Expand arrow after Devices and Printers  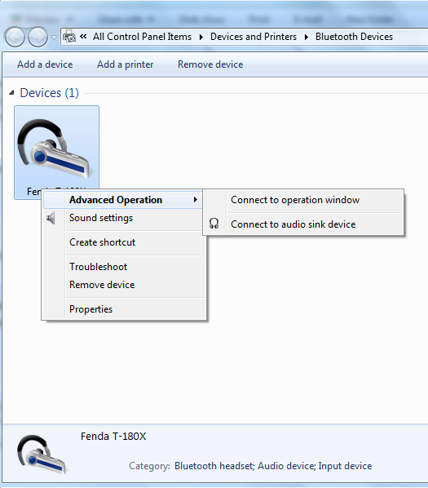(x=307, y=37)
